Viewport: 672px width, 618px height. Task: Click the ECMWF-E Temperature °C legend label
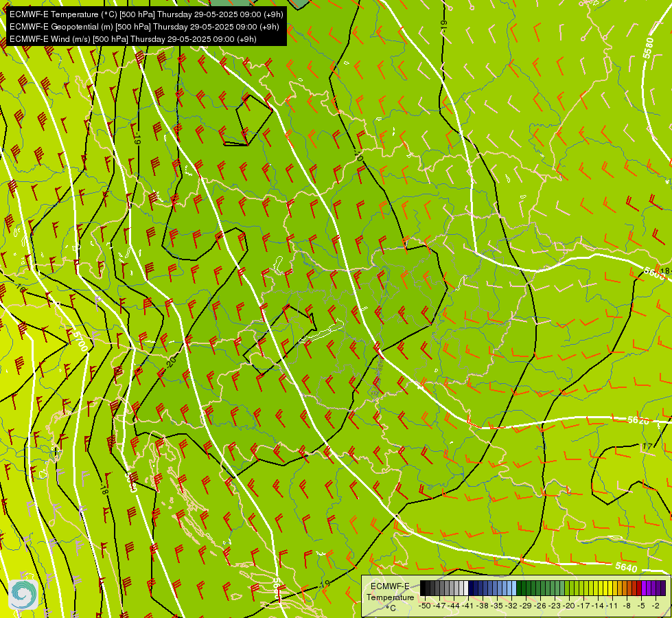390,597
